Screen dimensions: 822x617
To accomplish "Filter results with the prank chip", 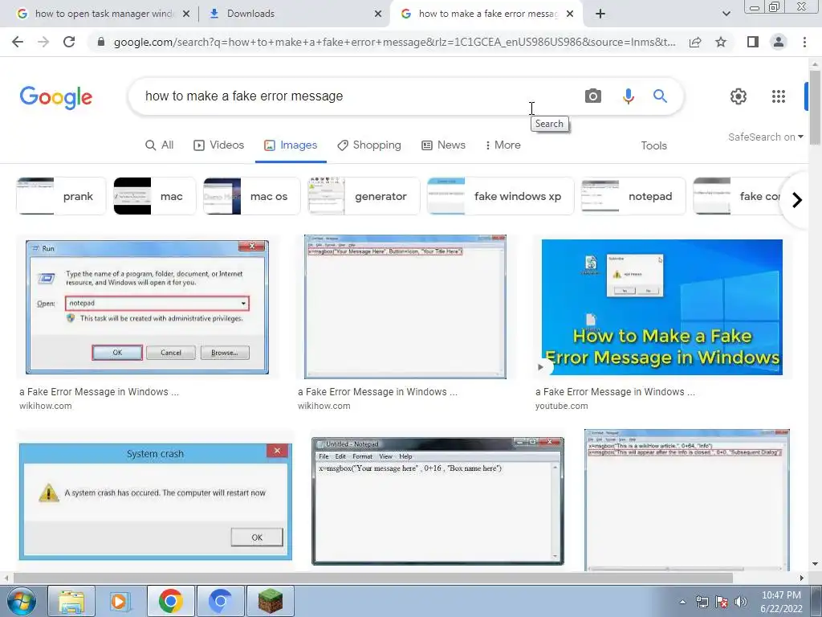I will (x=61, y=196).
